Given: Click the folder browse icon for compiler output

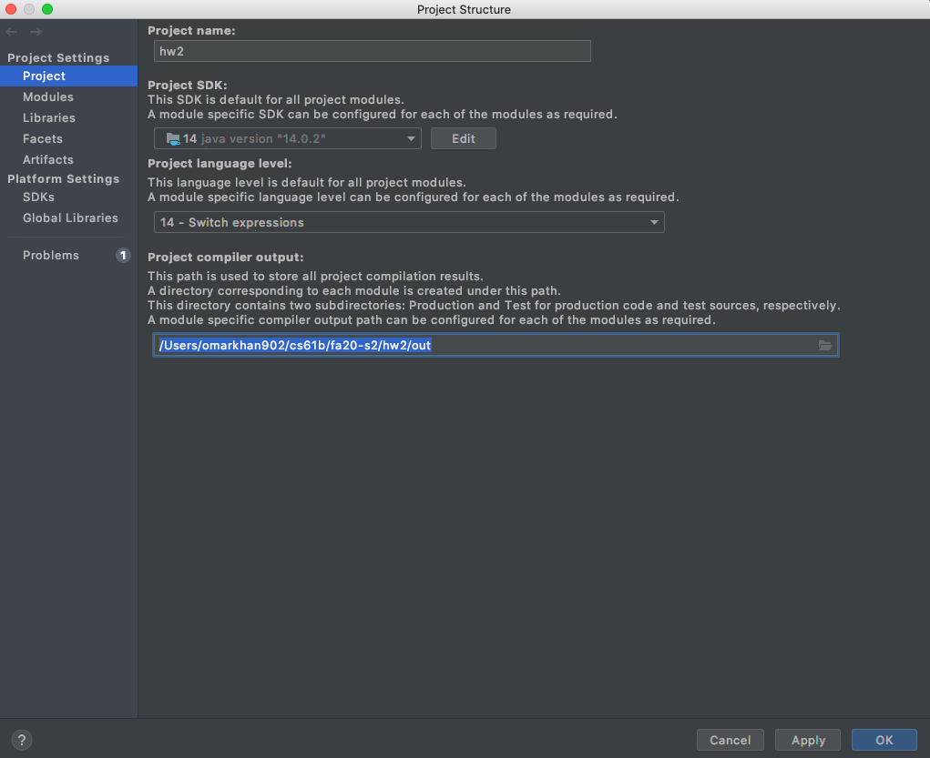Looking at the screenshot, I should pyautogui.click(x=824, y=345).
